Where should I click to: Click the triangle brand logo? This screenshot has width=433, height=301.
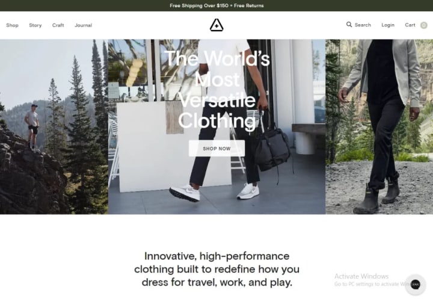[x=216, y=25]
